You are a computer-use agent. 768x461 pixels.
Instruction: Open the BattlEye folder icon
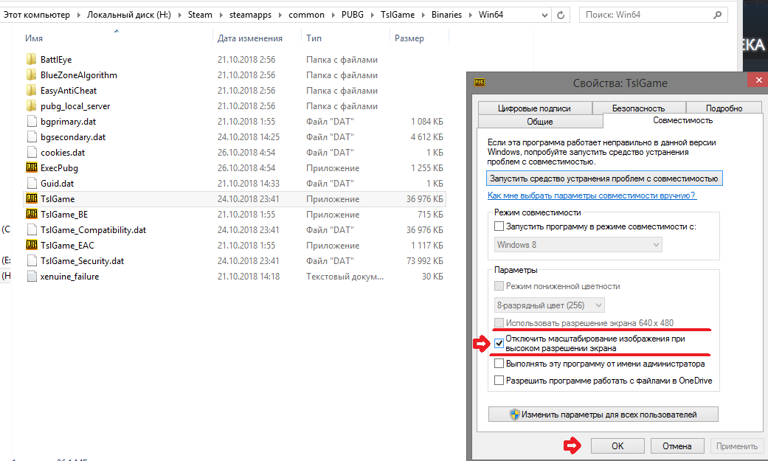31,59
